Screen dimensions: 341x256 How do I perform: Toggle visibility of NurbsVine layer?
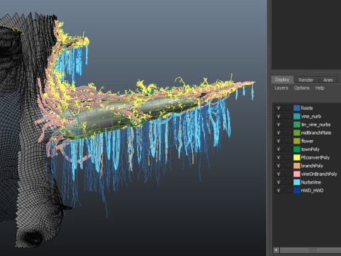[278, 182]
